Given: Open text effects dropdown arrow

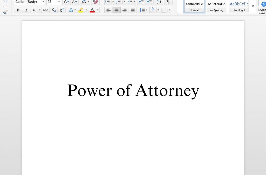Looking at the screenshot, I should pos(75,10).
